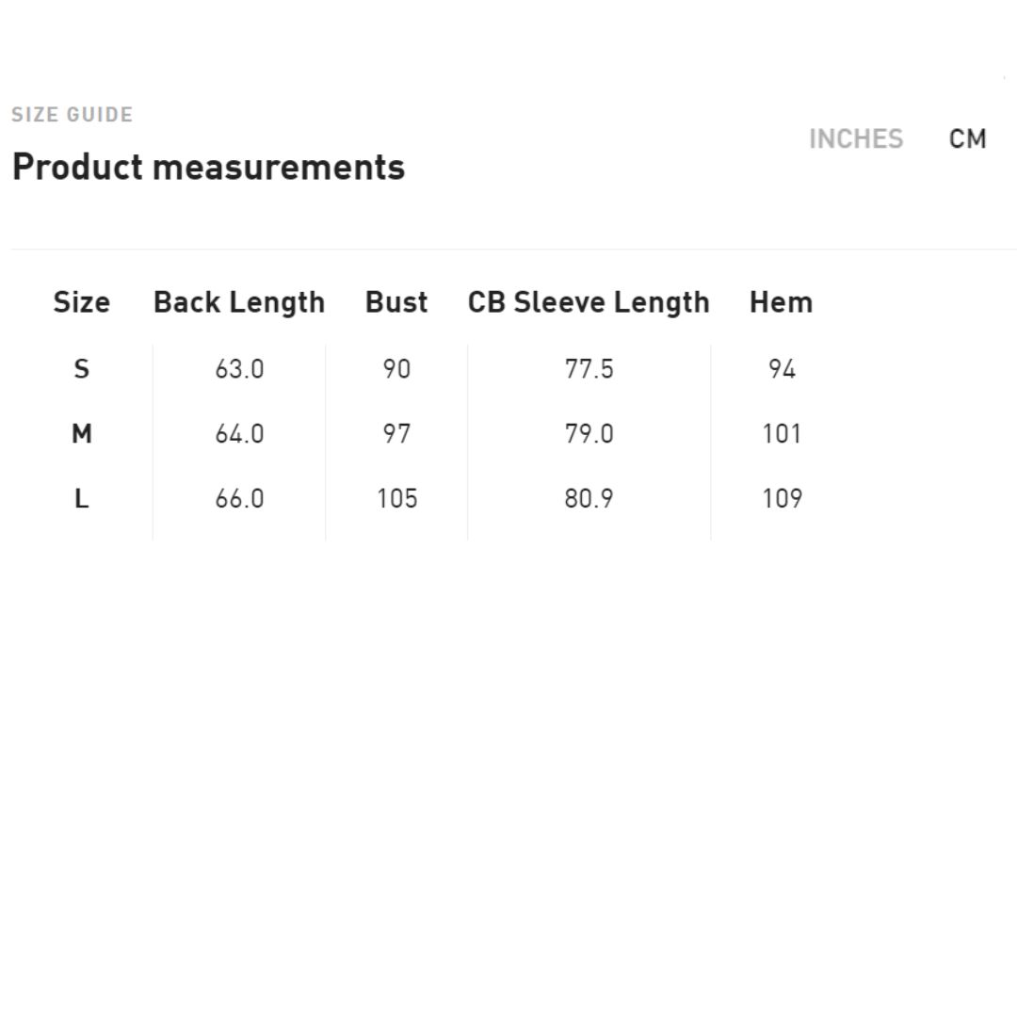Click the Hem column header
Viewport: 1017px width, 1017px height.
(781, 302)
